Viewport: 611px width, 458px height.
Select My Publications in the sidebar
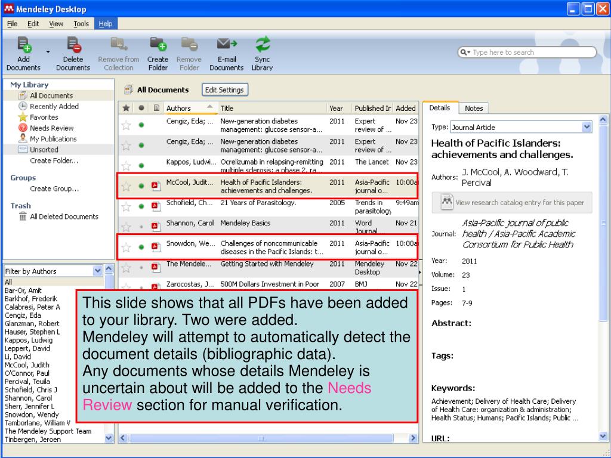click(53, 139)
